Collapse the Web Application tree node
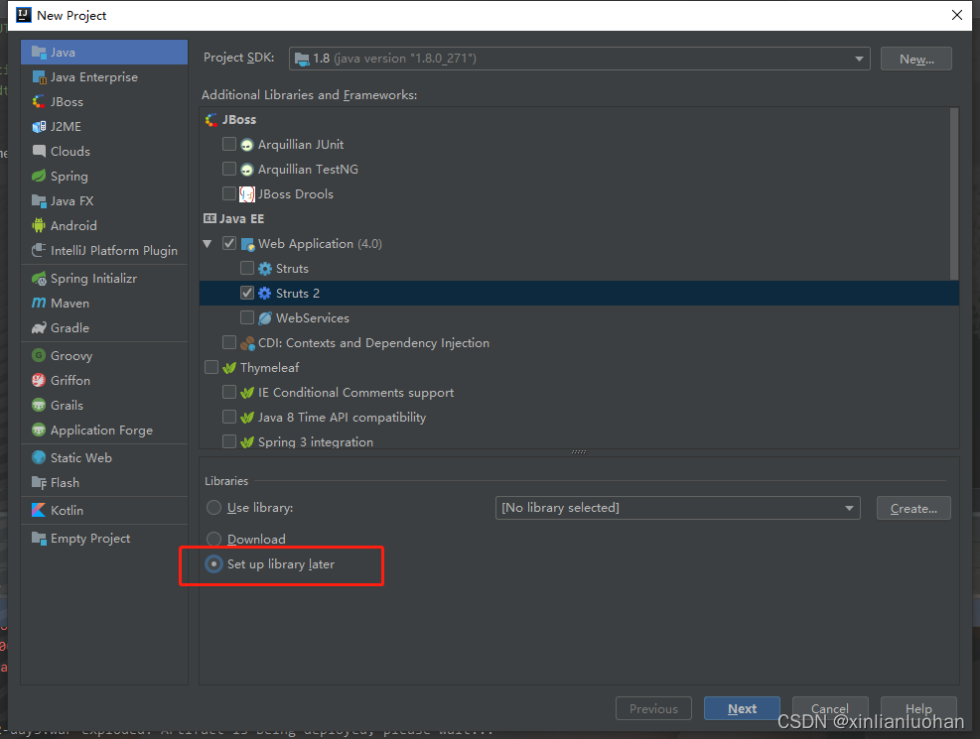The image size is (980, 739). [x=208, y=243]
